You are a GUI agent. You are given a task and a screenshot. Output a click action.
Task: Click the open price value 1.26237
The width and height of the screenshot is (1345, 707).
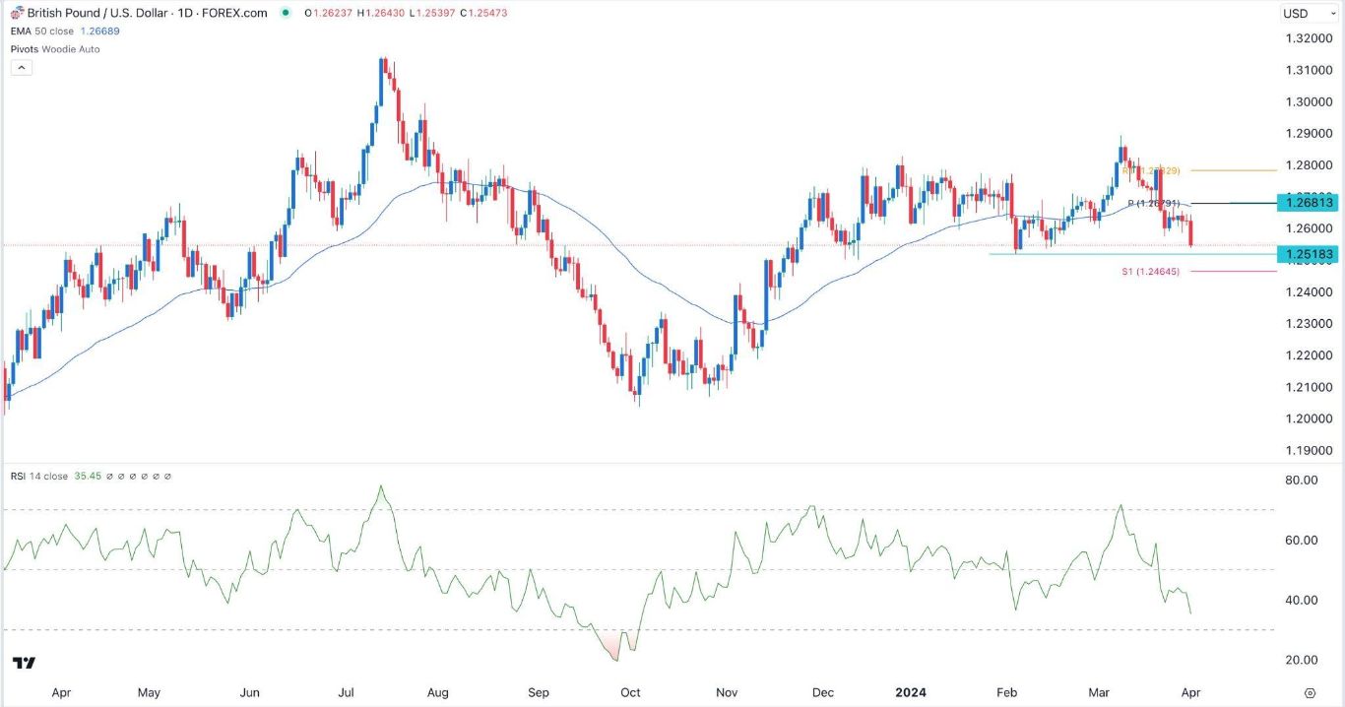[334, 13]
